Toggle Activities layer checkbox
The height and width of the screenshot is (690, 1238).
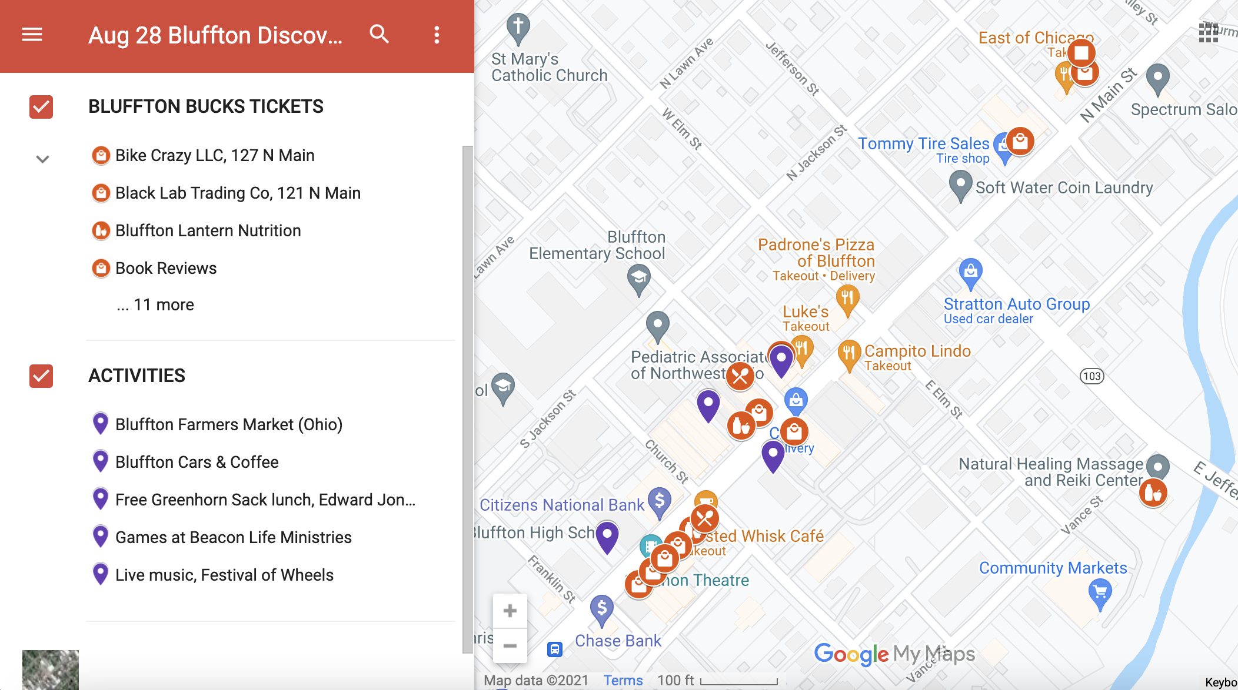tap(41, 376)
